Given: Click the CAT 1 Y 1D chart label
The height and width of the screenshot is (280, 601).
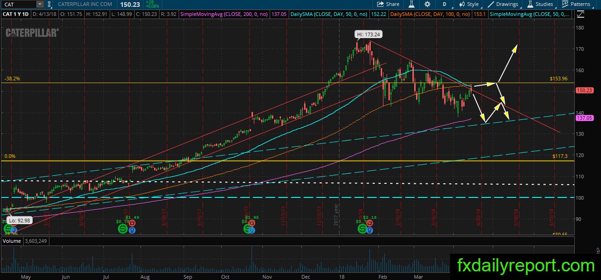Looking at the screenshot, I should click(16, 15).
